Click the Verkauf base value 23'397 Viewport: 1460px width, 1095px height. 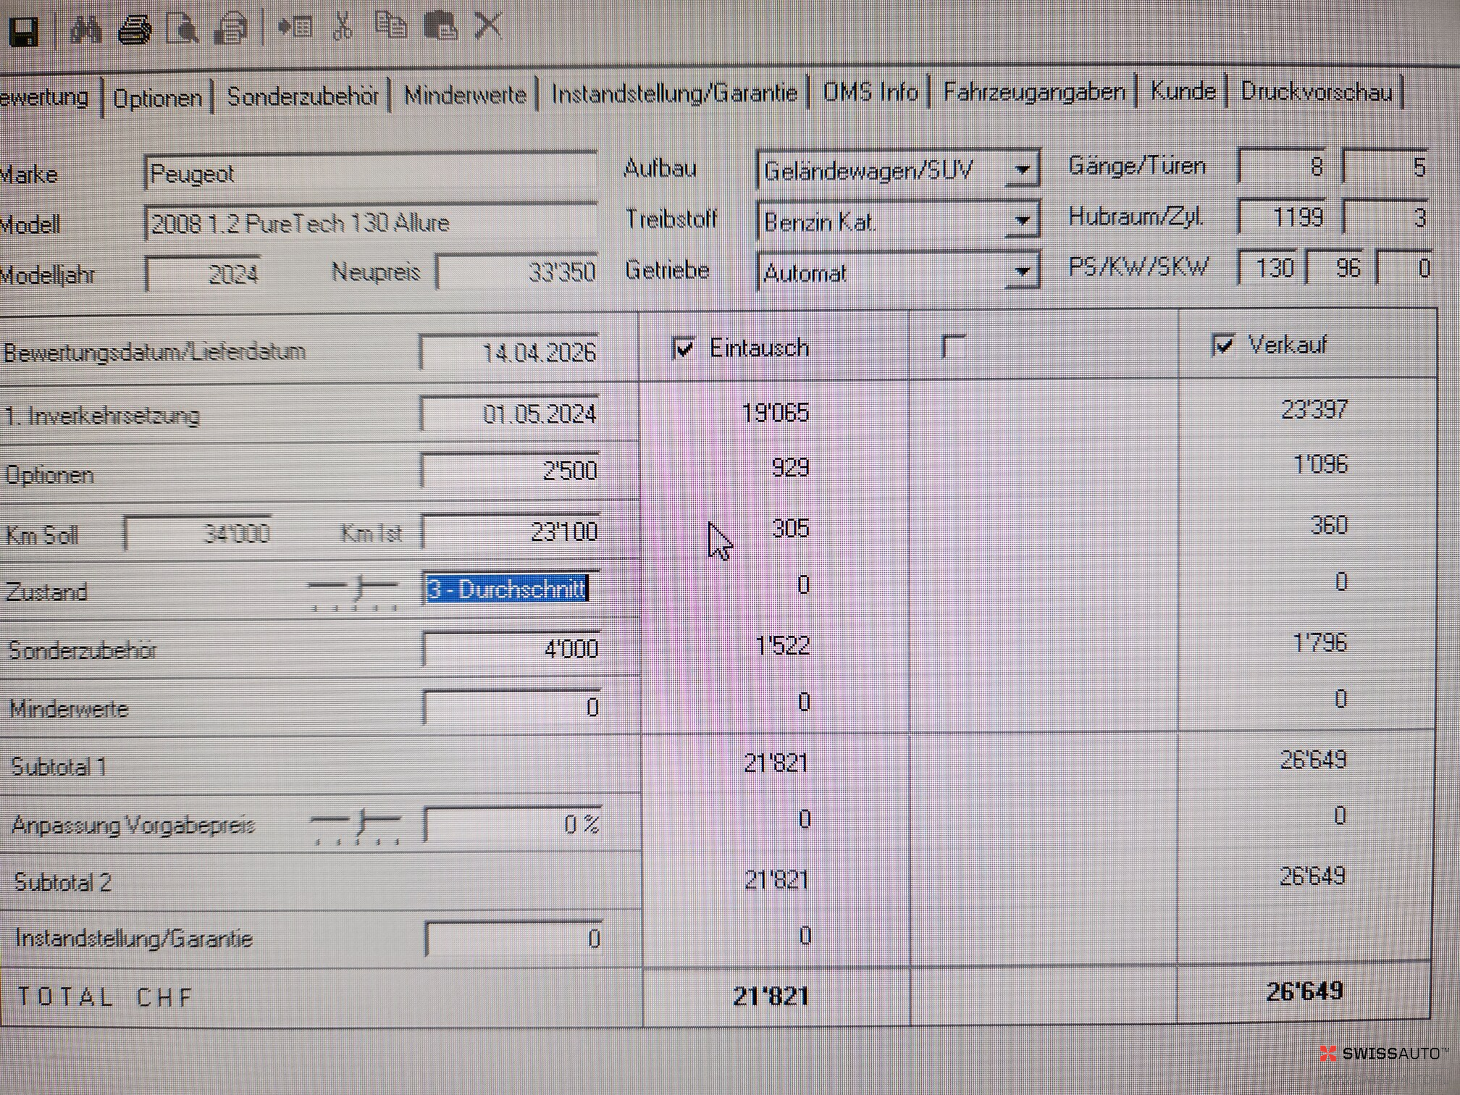click(x=1314, y=410)
